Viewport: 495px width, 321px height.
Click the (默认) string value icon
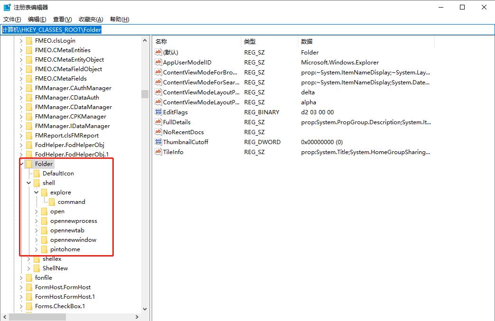point(158,52)
